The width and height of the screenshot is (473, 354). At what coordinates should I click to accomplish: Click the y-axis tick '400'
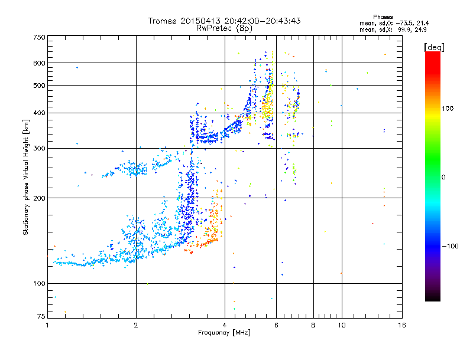coord(39,113)
